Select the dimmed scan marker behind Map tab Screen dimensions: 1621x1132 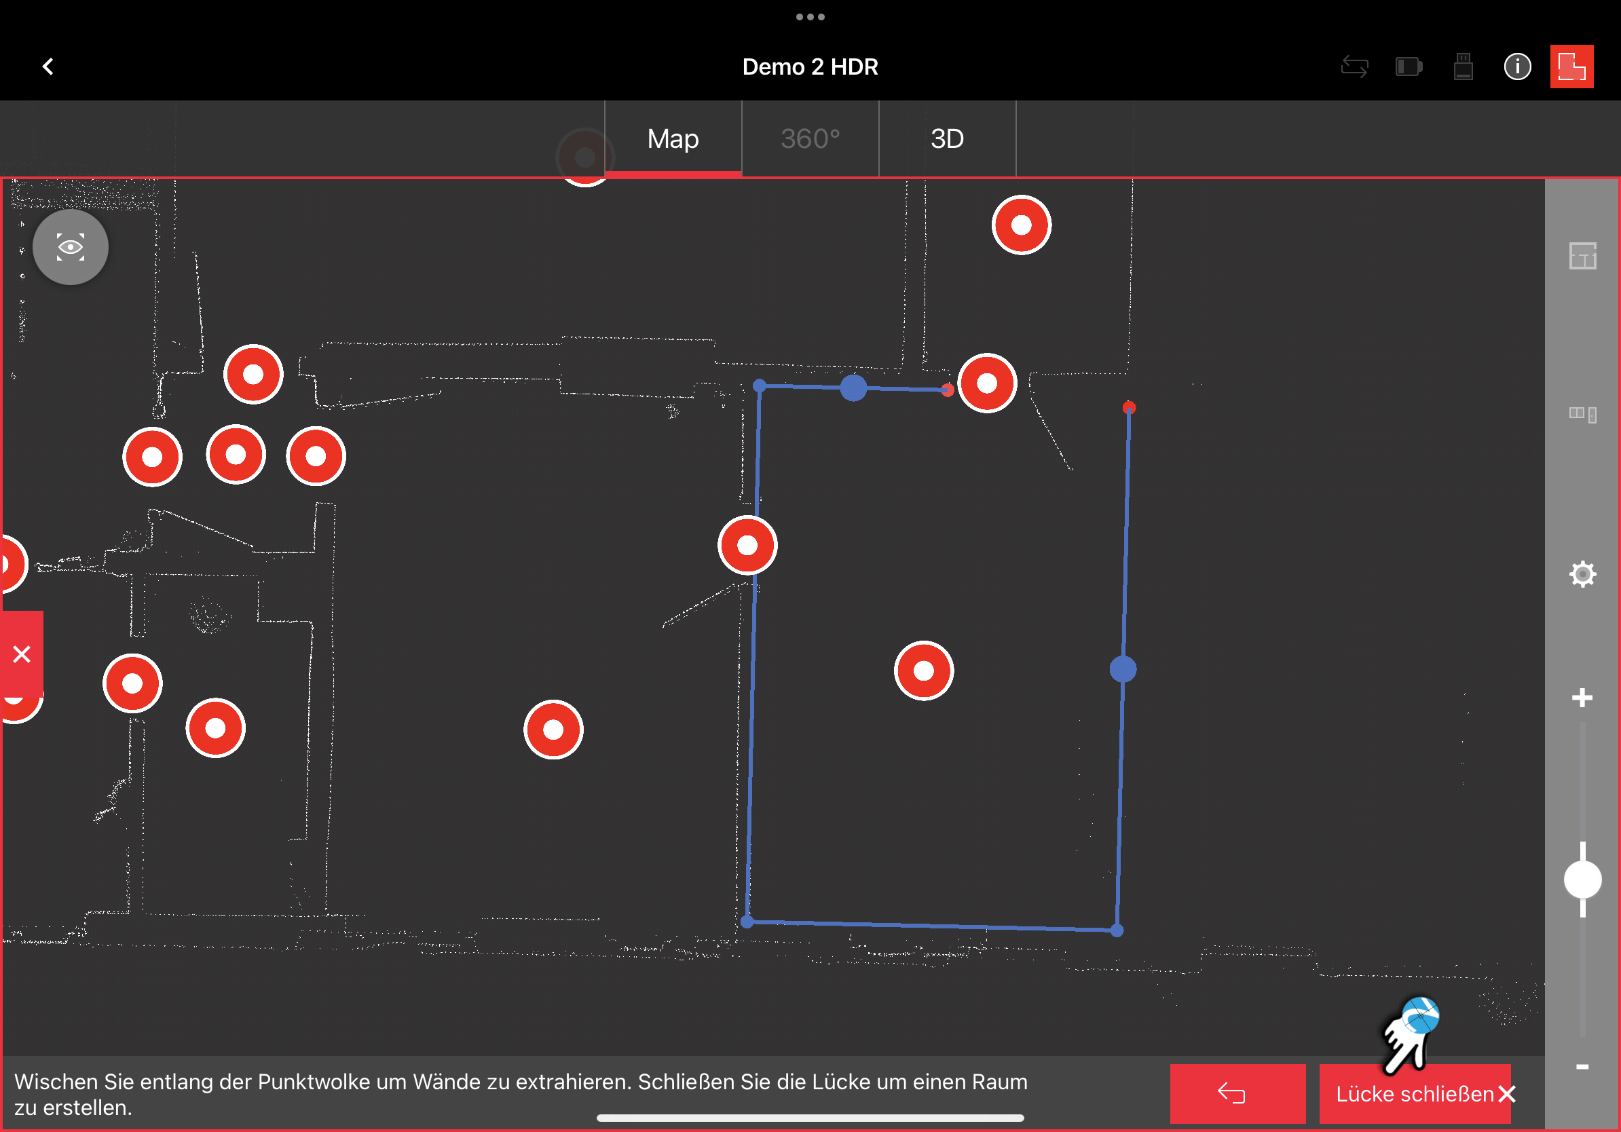tap(584, 157)
